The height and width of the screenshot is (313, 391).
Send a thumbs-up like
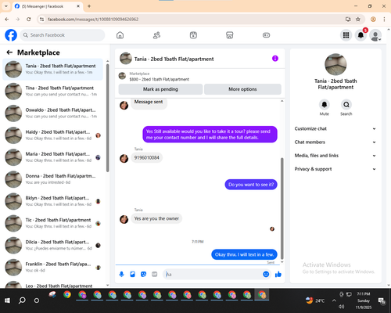tap(278, 274)
